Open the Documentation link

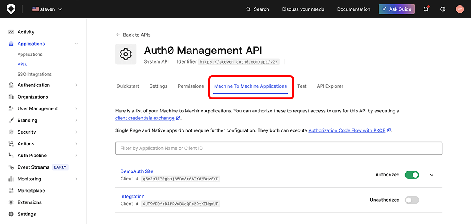pyautogui.click(x=354, y=9)
